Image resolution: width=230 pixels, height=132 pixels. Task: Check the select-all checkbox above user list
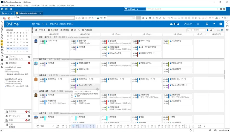pyautogui.click(x=36, y=35)
